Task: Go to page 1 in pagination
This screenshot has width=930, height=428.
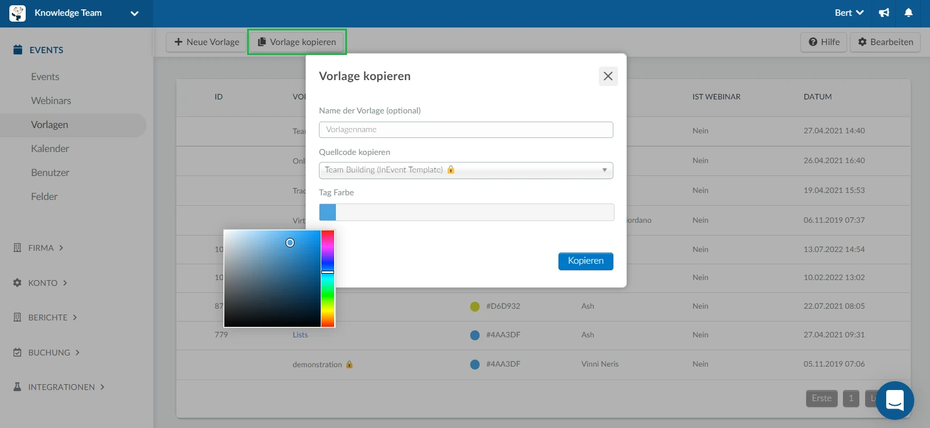Action: tap(851, 398)
